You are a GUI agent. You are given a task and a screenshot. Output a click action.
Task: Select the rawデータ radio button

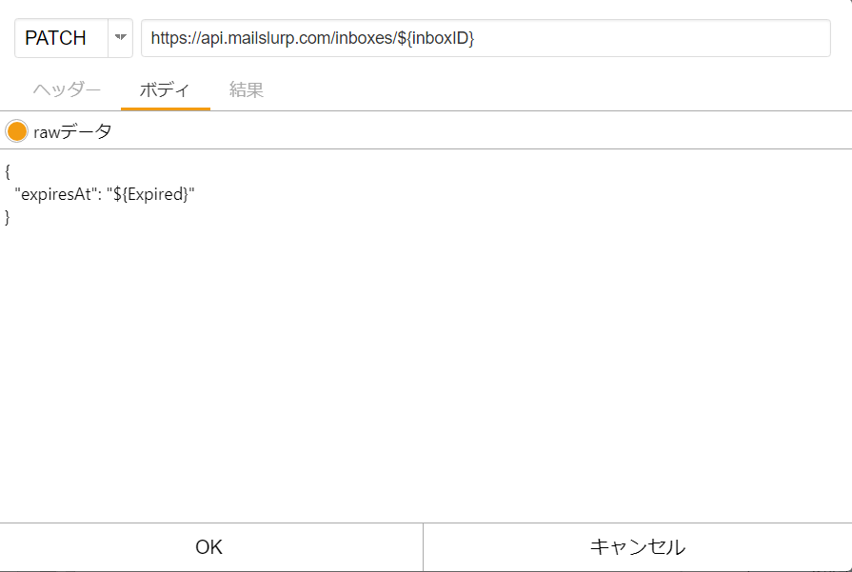(17, 131)
